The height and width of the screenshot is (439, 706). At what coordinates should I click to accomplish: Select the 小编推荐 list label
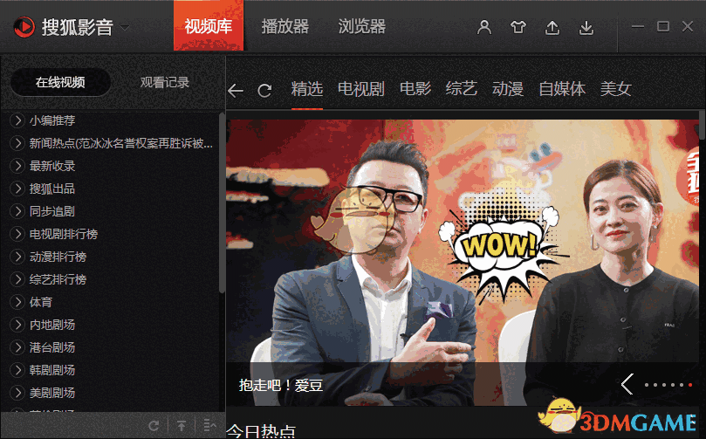[52, 120]
